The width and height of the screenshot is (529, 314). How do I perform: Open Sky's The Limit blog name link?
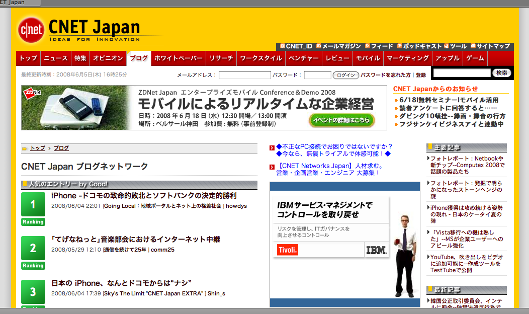154,294
